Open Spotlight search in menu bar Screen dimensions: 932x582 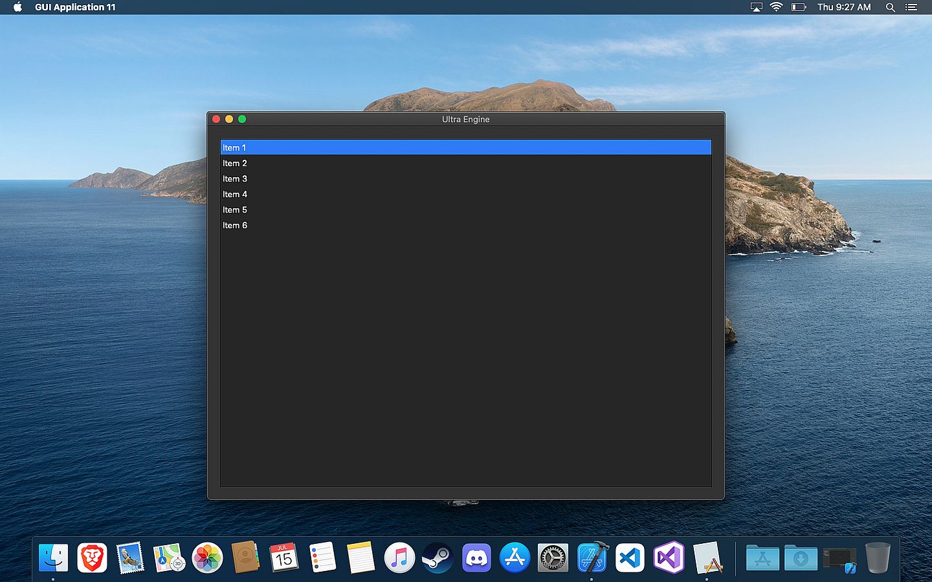tap(890, 7)
